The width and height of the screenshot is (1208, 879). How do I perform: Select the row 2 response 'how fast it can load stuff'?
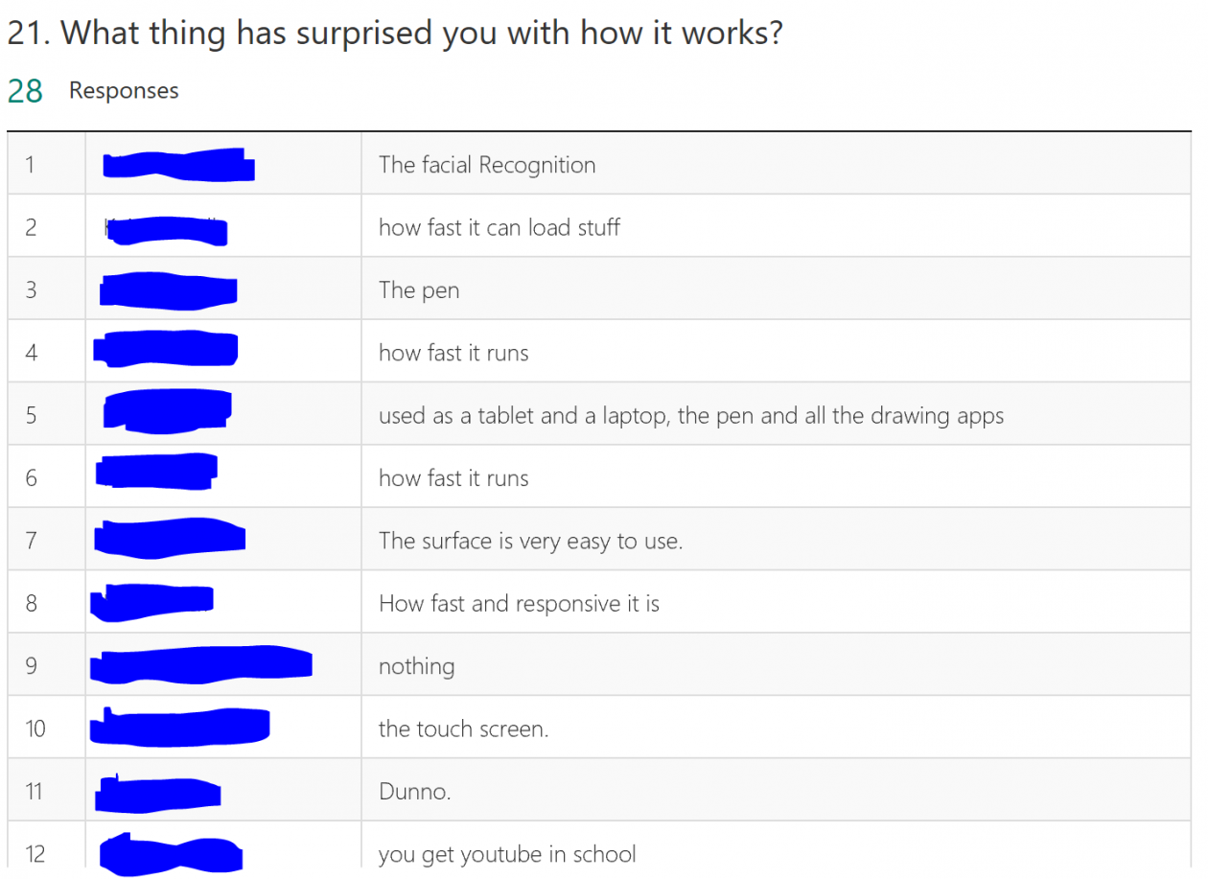click(499, 227)
